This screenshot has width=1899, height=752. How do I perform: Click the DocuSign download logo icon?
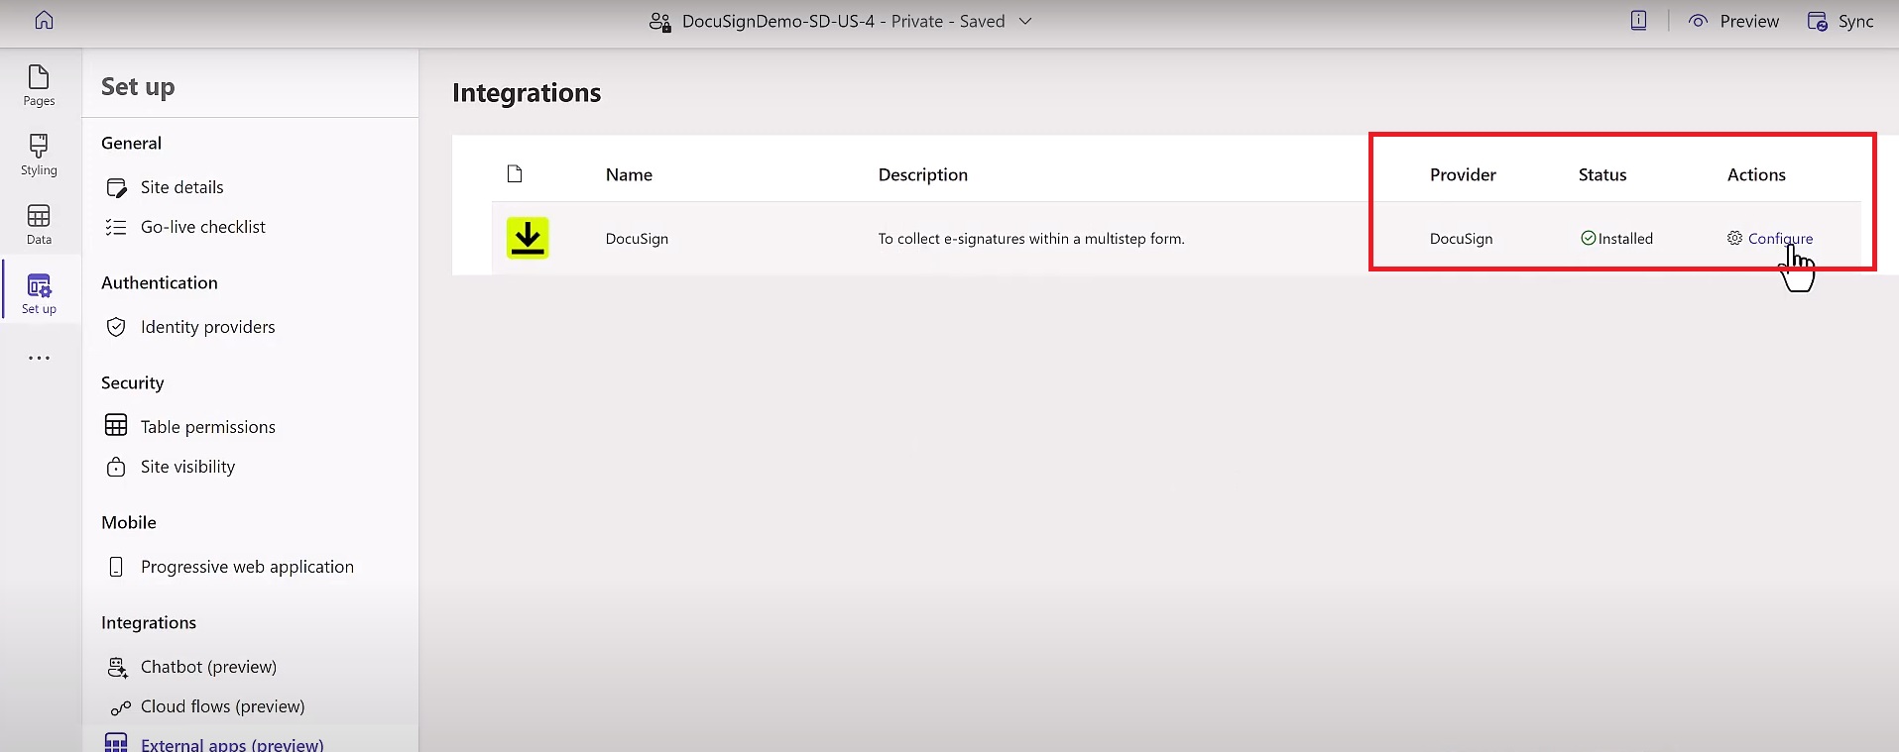coord(528,238)
